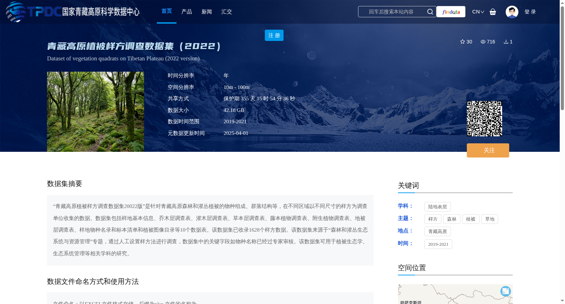Click the 关键词 heading
This screenshot has width=565, height=304.
[408, 185]
